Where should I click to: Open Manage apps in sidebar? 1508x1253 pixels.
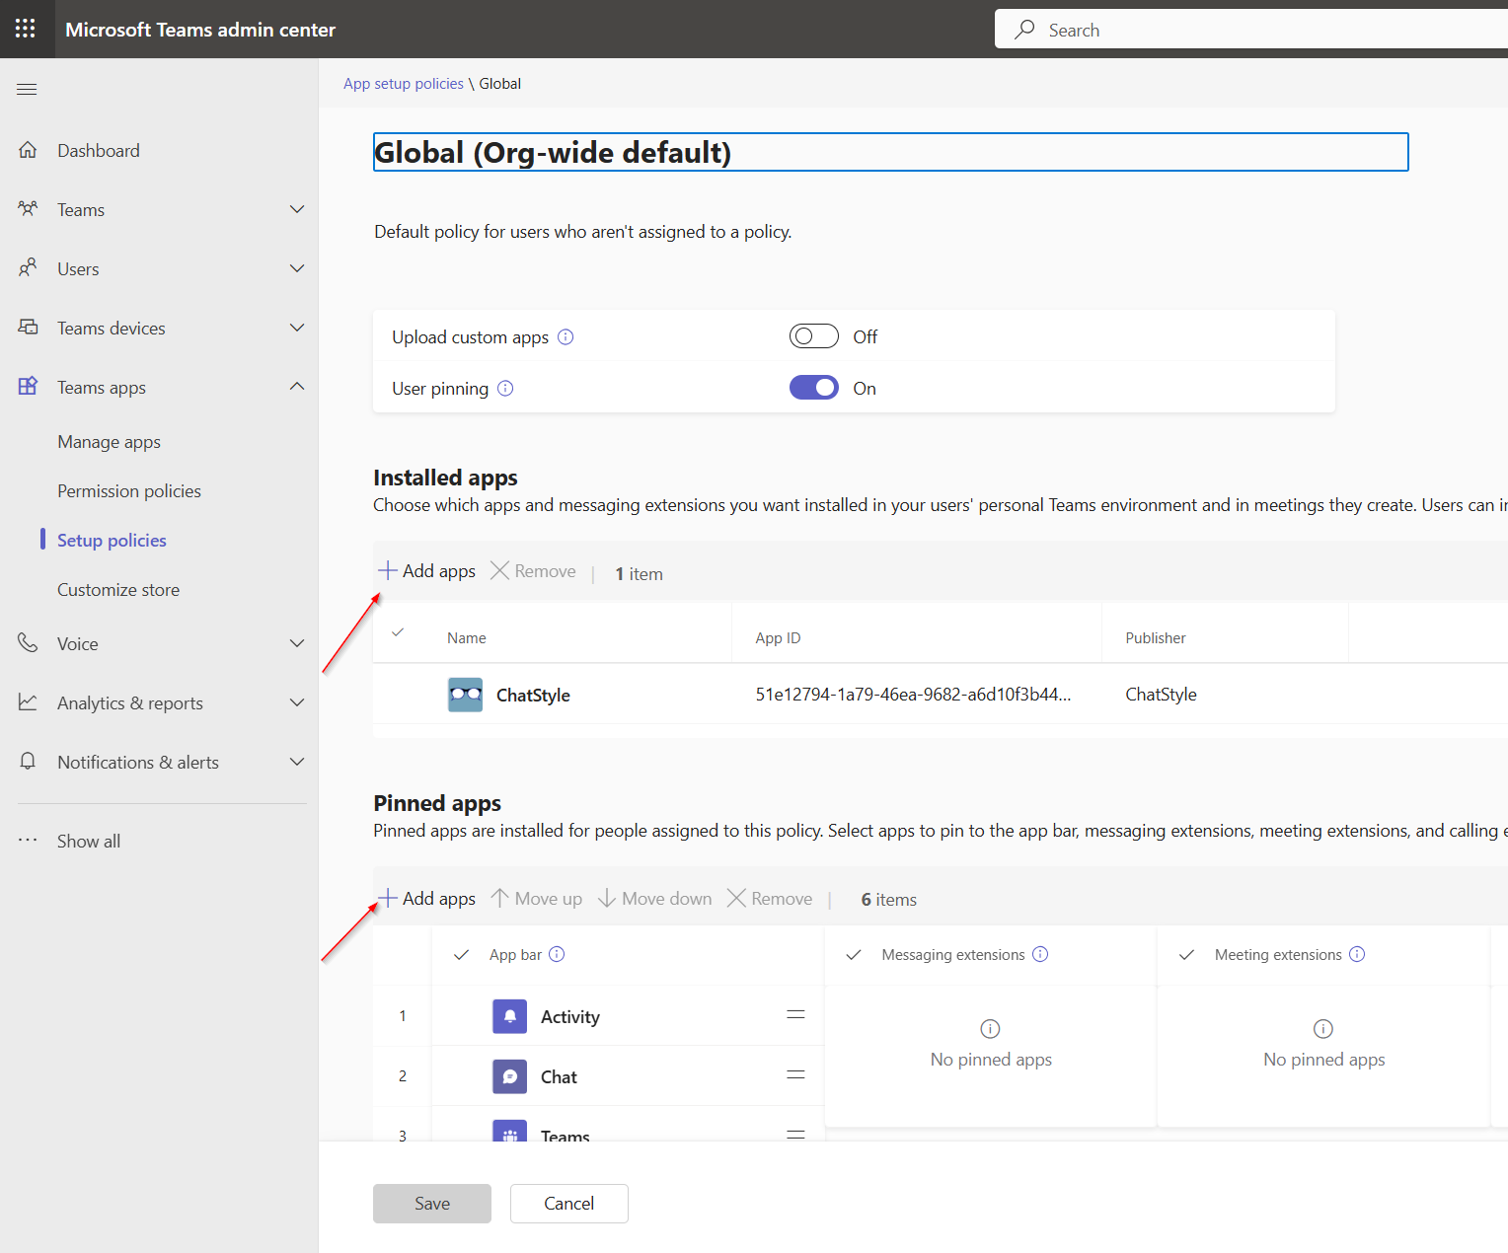point(109,442)
